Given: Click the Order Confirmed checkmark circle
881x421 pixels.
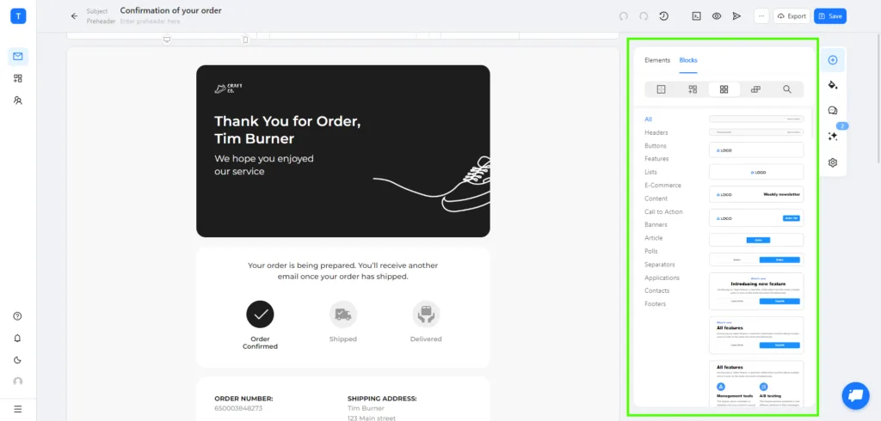Looking at the screenshot, I should (x=260, y=314).
